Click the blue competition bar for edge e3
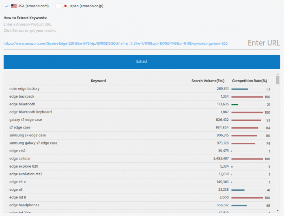Image resolution: width=284 pixels, height=216 pixels. 238,190
